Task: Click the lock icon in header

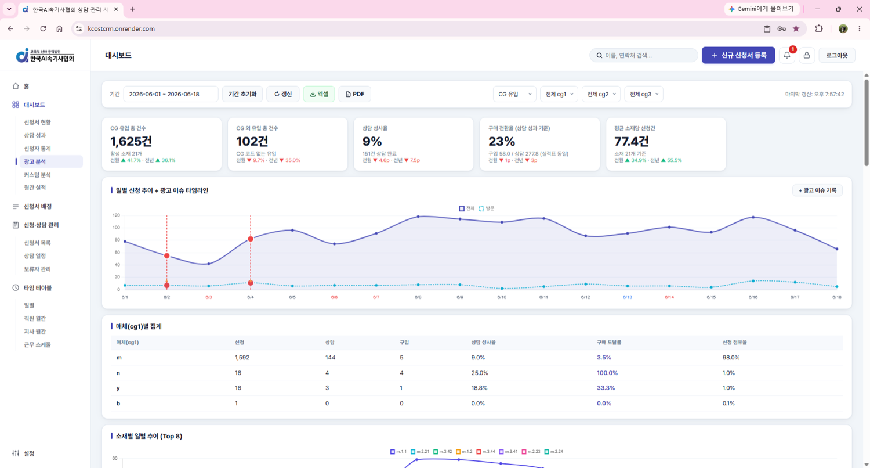Action: 807,55
